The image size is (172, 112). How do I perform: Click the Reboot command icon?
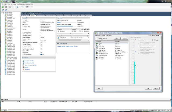click(23, 67)
